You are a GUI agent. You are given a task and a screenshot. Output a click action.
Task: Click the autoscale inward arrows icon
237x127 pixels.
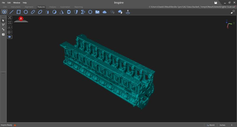(x=10, y=22)
